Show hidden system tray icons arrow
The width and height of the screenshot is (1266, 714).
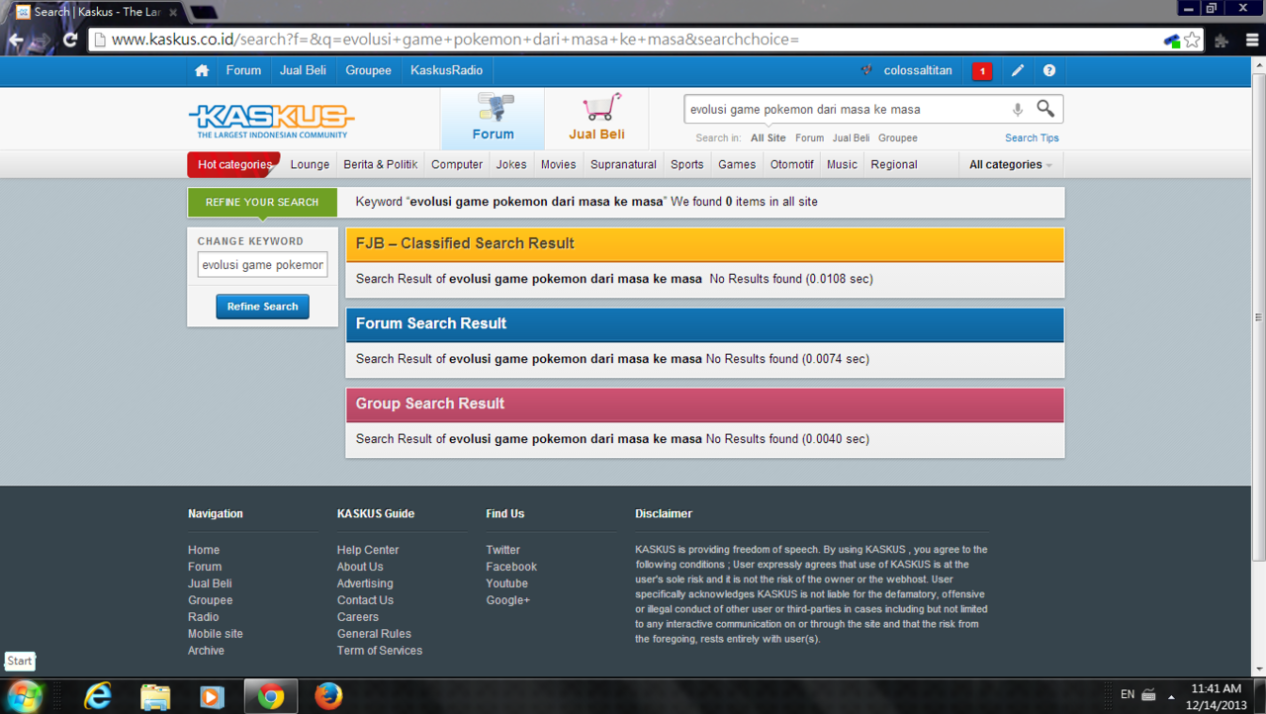[1172, 696]
